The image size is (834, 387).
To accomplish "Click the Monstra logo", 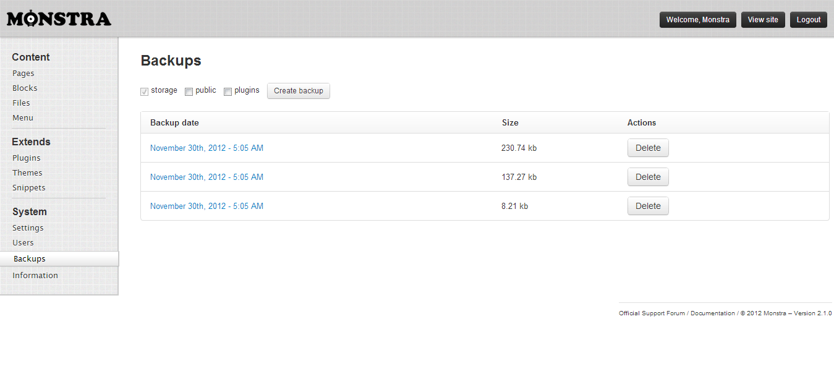I will click(x=59, y=19).
